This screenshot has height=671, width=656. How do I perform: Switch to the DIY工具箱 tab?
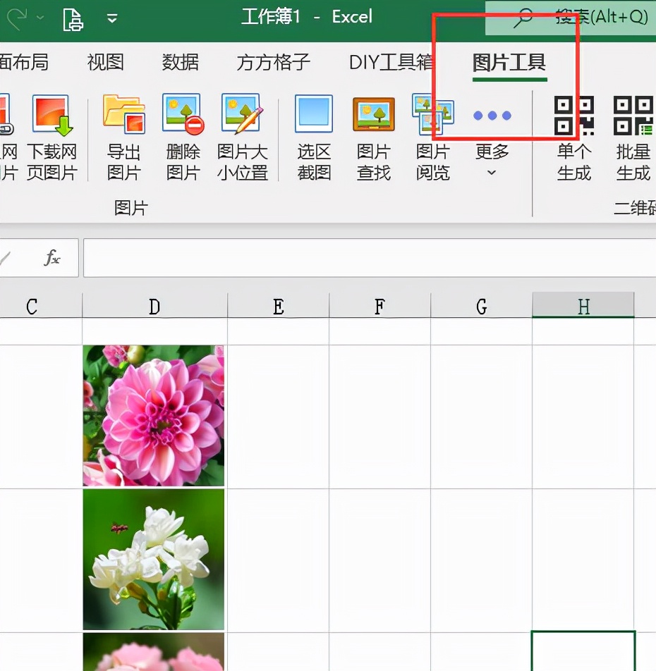coord(389,63)
